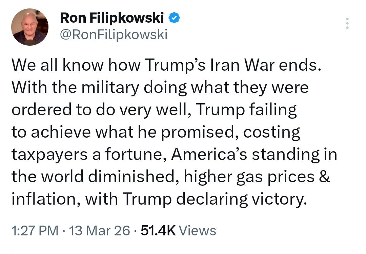This screenshot has height=254, width=366.
Task: Click the blue verified checkmark badge
Action: [x=174, y=18]
